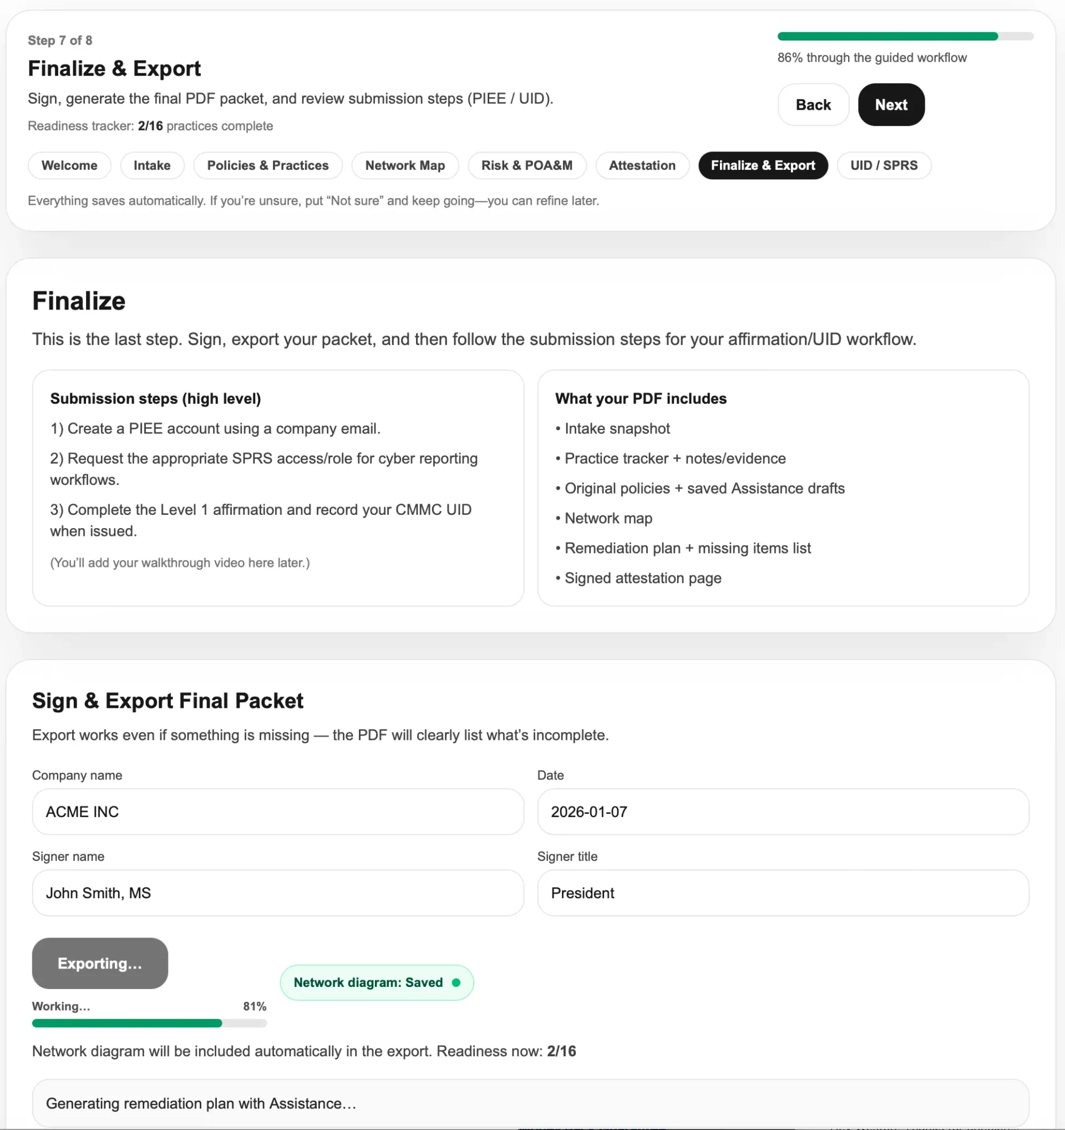Open the Welcome step tab
1065x1130 pixels.
[69, 165]
